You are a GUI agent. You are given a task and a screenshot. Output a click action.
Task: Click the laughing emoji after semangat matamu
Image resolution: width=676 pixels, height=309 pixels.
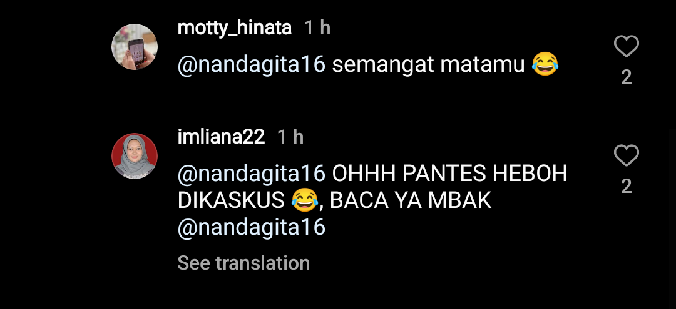point(545,65)
